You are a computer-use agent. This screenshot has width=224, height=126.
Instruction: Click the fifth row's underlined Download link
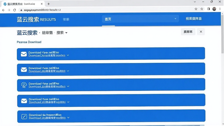[x=47, y=118]
